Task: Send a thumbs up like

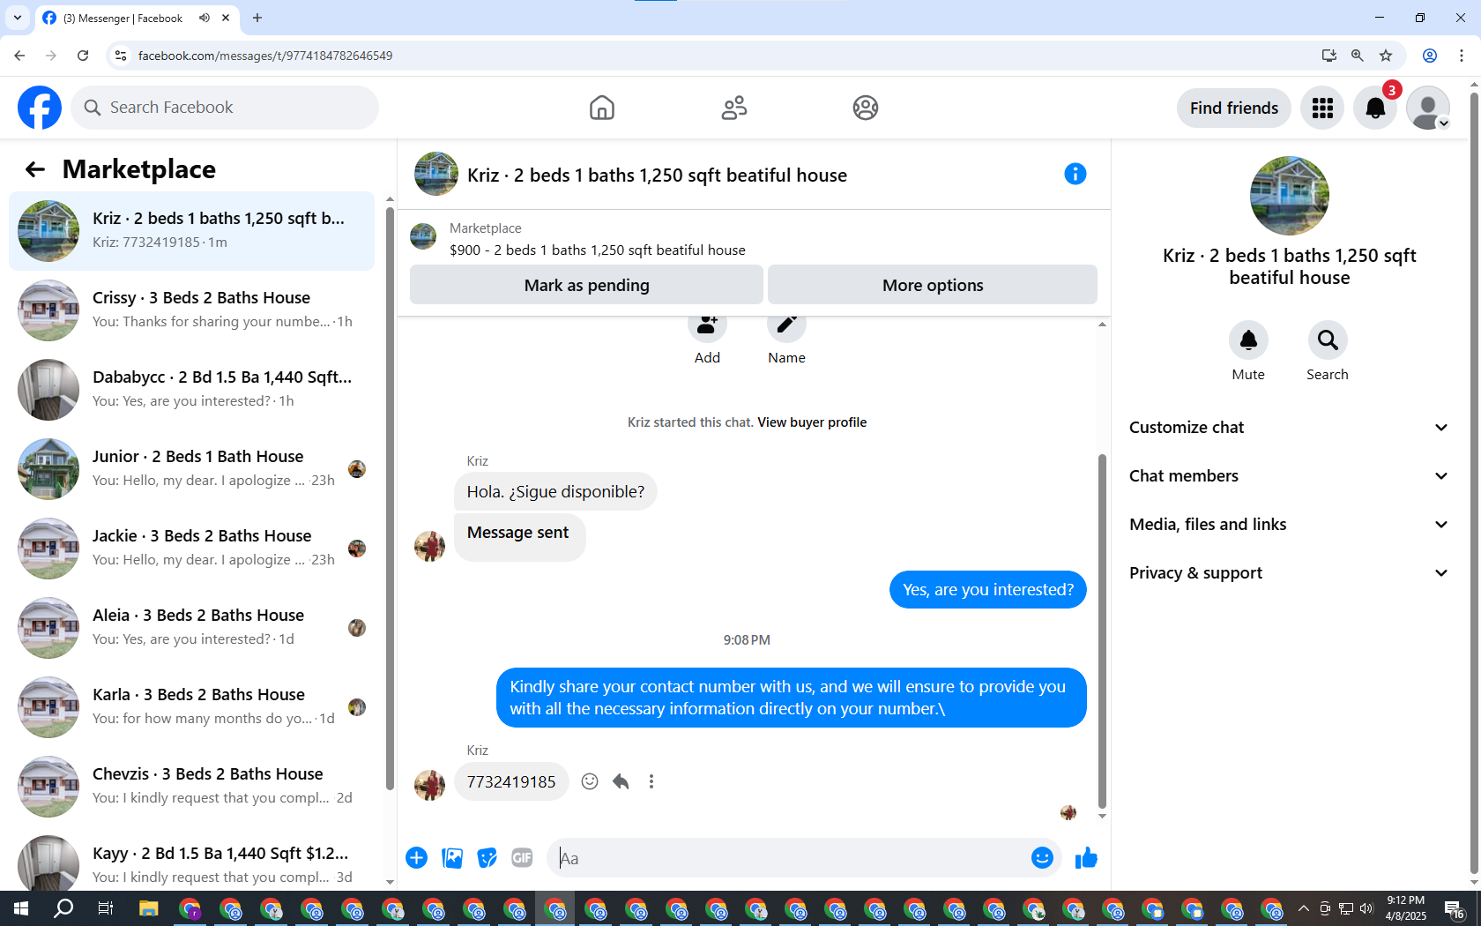Action: coord(1086,858)
